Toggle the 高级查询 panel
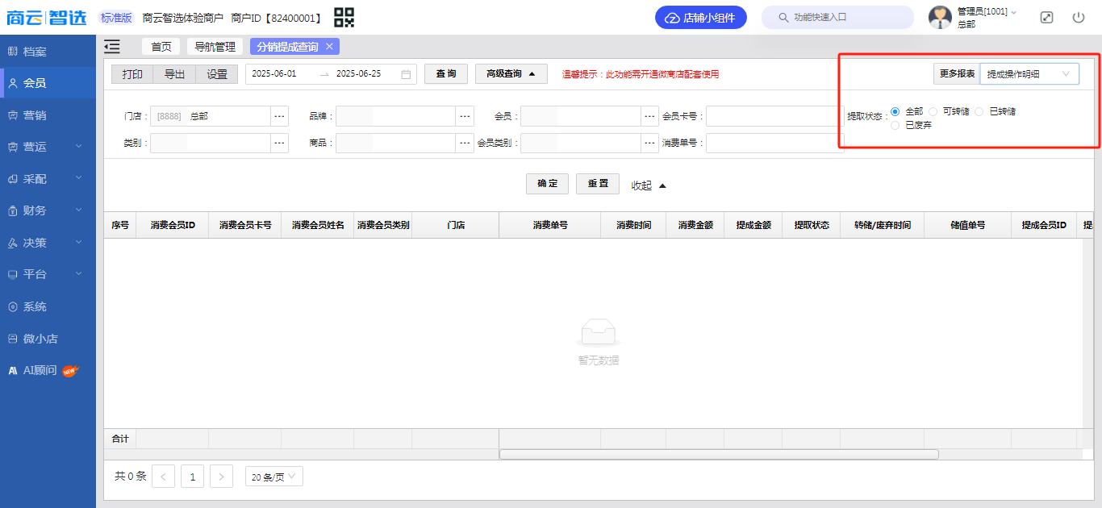The height and width of the screenshot is (508, 1102). click(511, 74)
